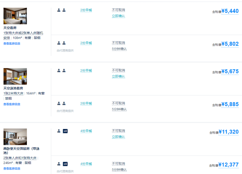Select the ¥12,377 price

[x=229, y=165]
